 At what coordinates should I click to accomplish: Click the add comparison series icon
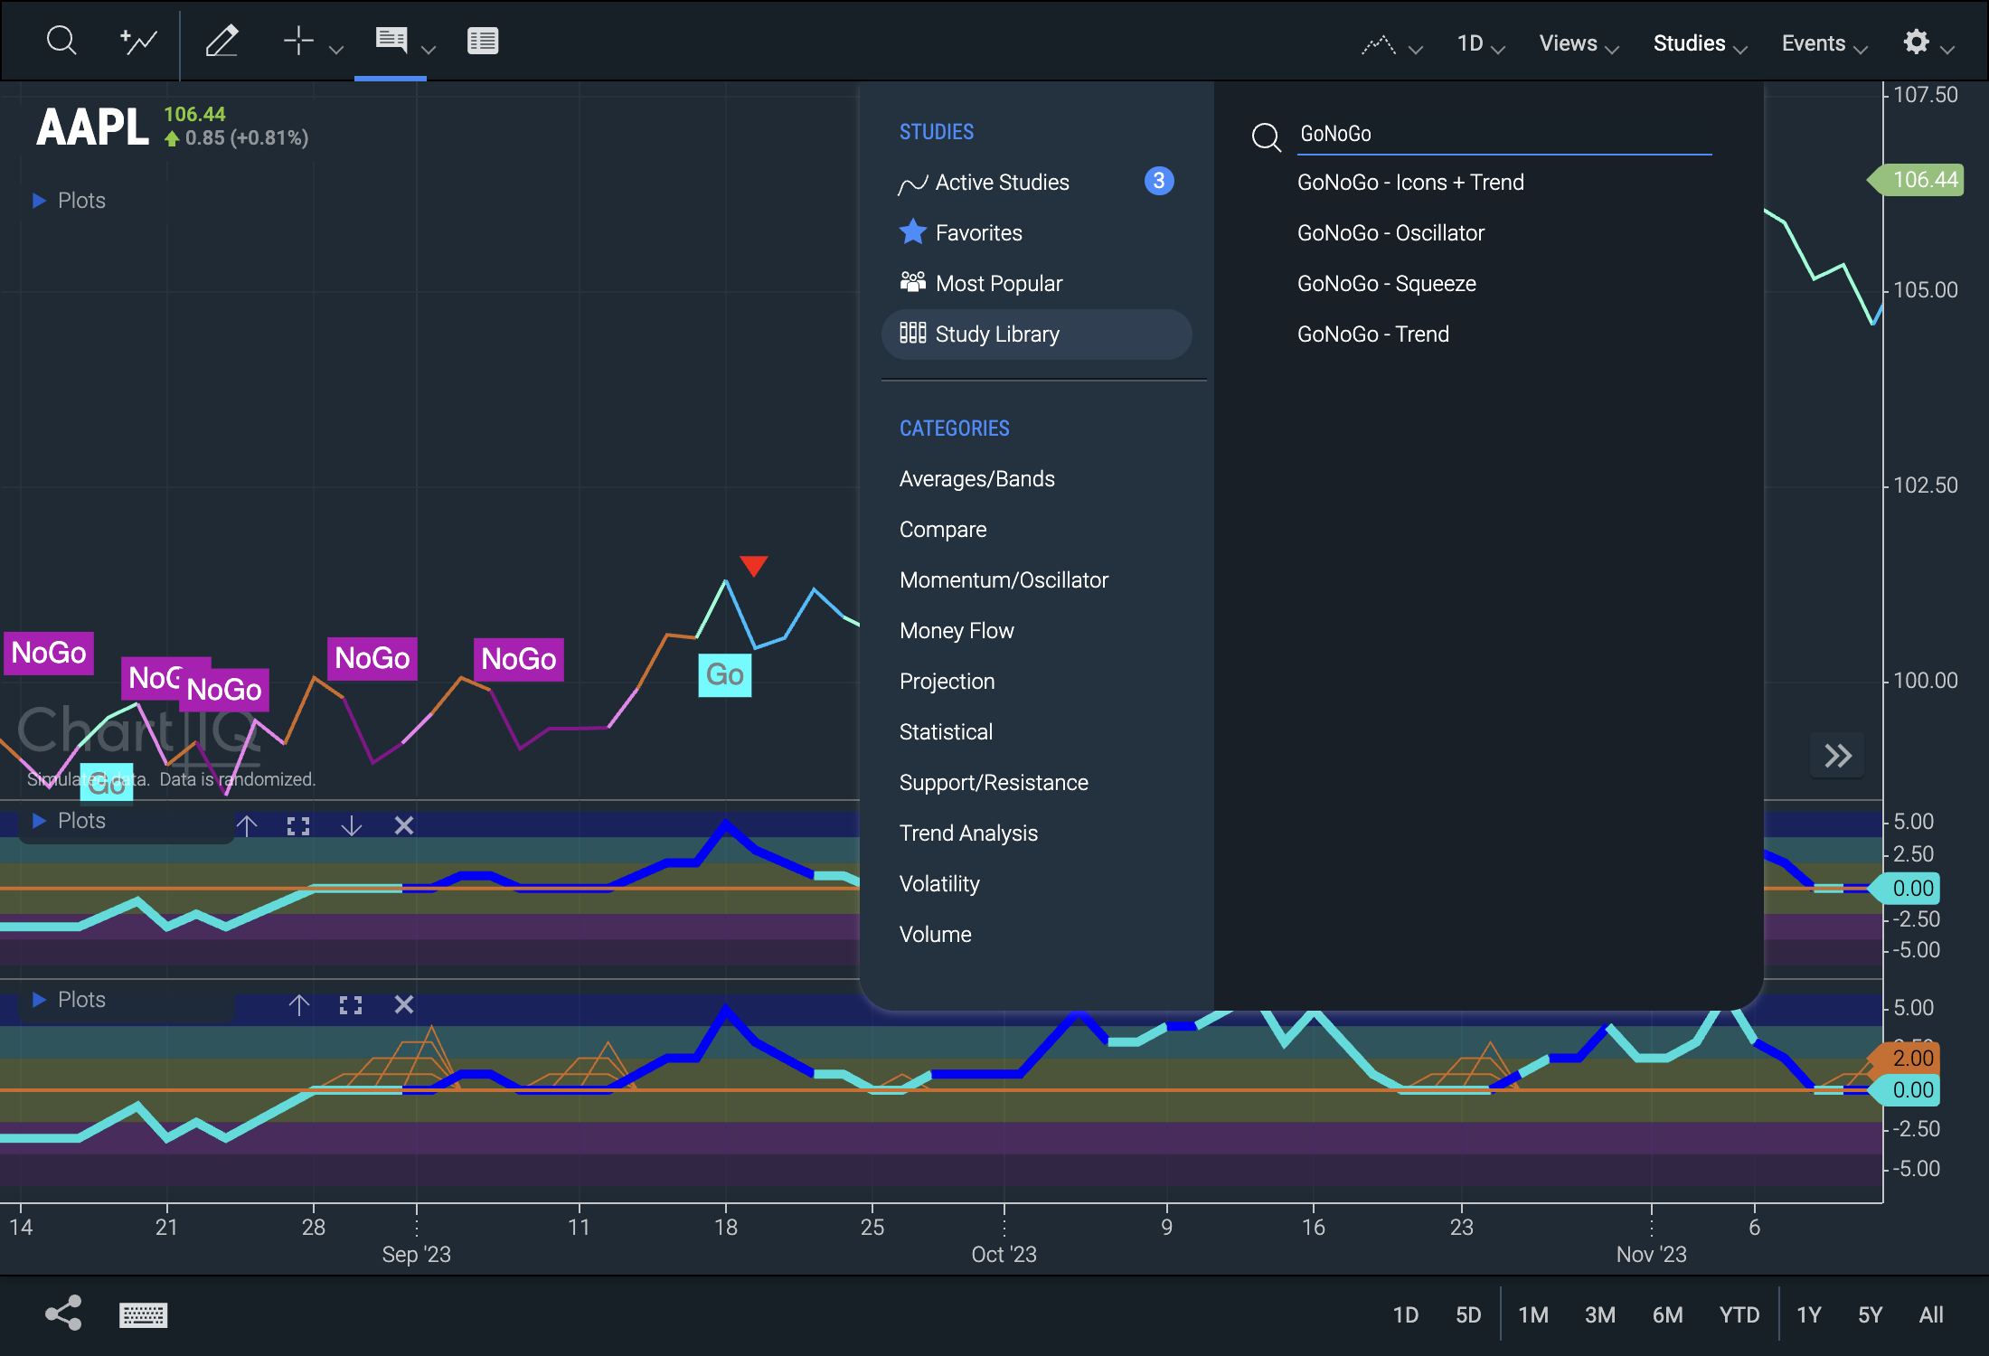138,42
